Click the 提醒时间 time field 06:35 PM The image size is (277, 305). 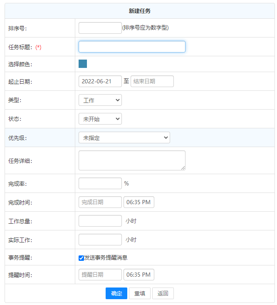[138, 275]
